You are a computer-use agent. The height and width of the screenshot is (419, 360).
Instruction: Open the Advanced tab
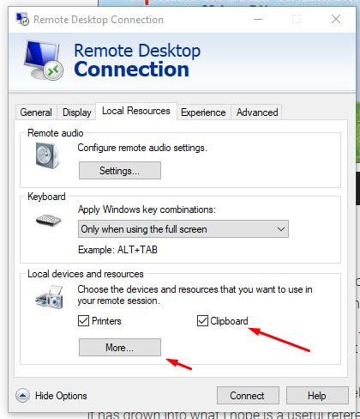coord(257,112)
